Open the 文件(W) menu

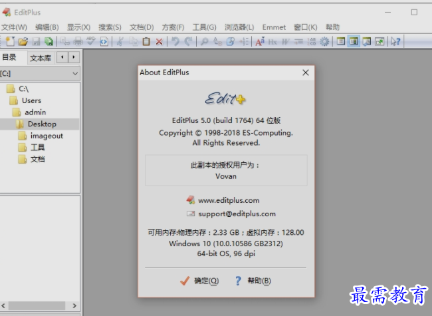[14, 27]
